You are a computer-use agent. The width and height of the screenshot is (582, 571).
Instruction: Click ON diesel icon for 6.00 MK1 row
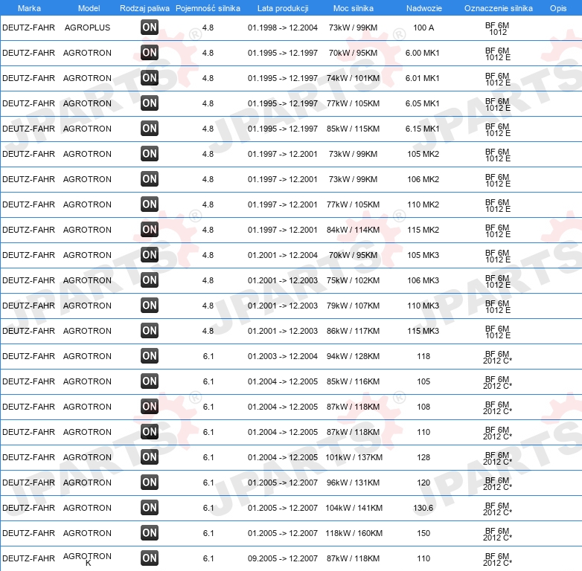pyautogui.click(x=150, y=53)
